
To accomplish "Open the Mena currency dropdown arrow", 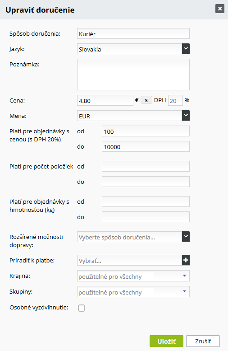I will click(186, 116).
